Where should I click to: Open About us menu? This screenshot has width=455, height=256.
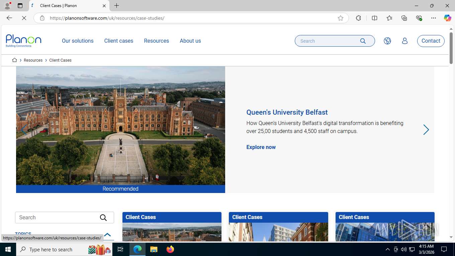point(190,41)
